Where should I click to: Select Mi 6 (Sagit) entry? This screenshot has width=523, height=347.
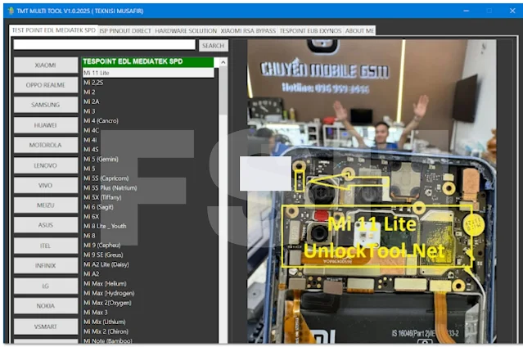pos(98,207)
